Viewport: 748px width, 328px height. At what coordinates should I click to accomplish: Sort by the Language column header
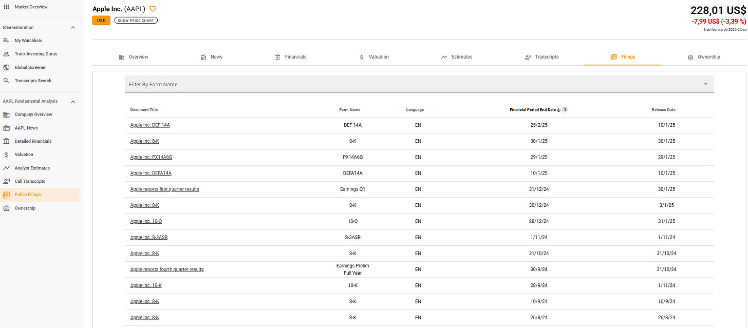click(x=415, y=110)
